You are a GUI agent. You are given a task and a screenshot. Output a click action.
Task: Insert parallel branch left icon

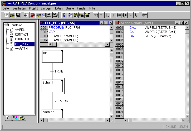tap(125, 15)
